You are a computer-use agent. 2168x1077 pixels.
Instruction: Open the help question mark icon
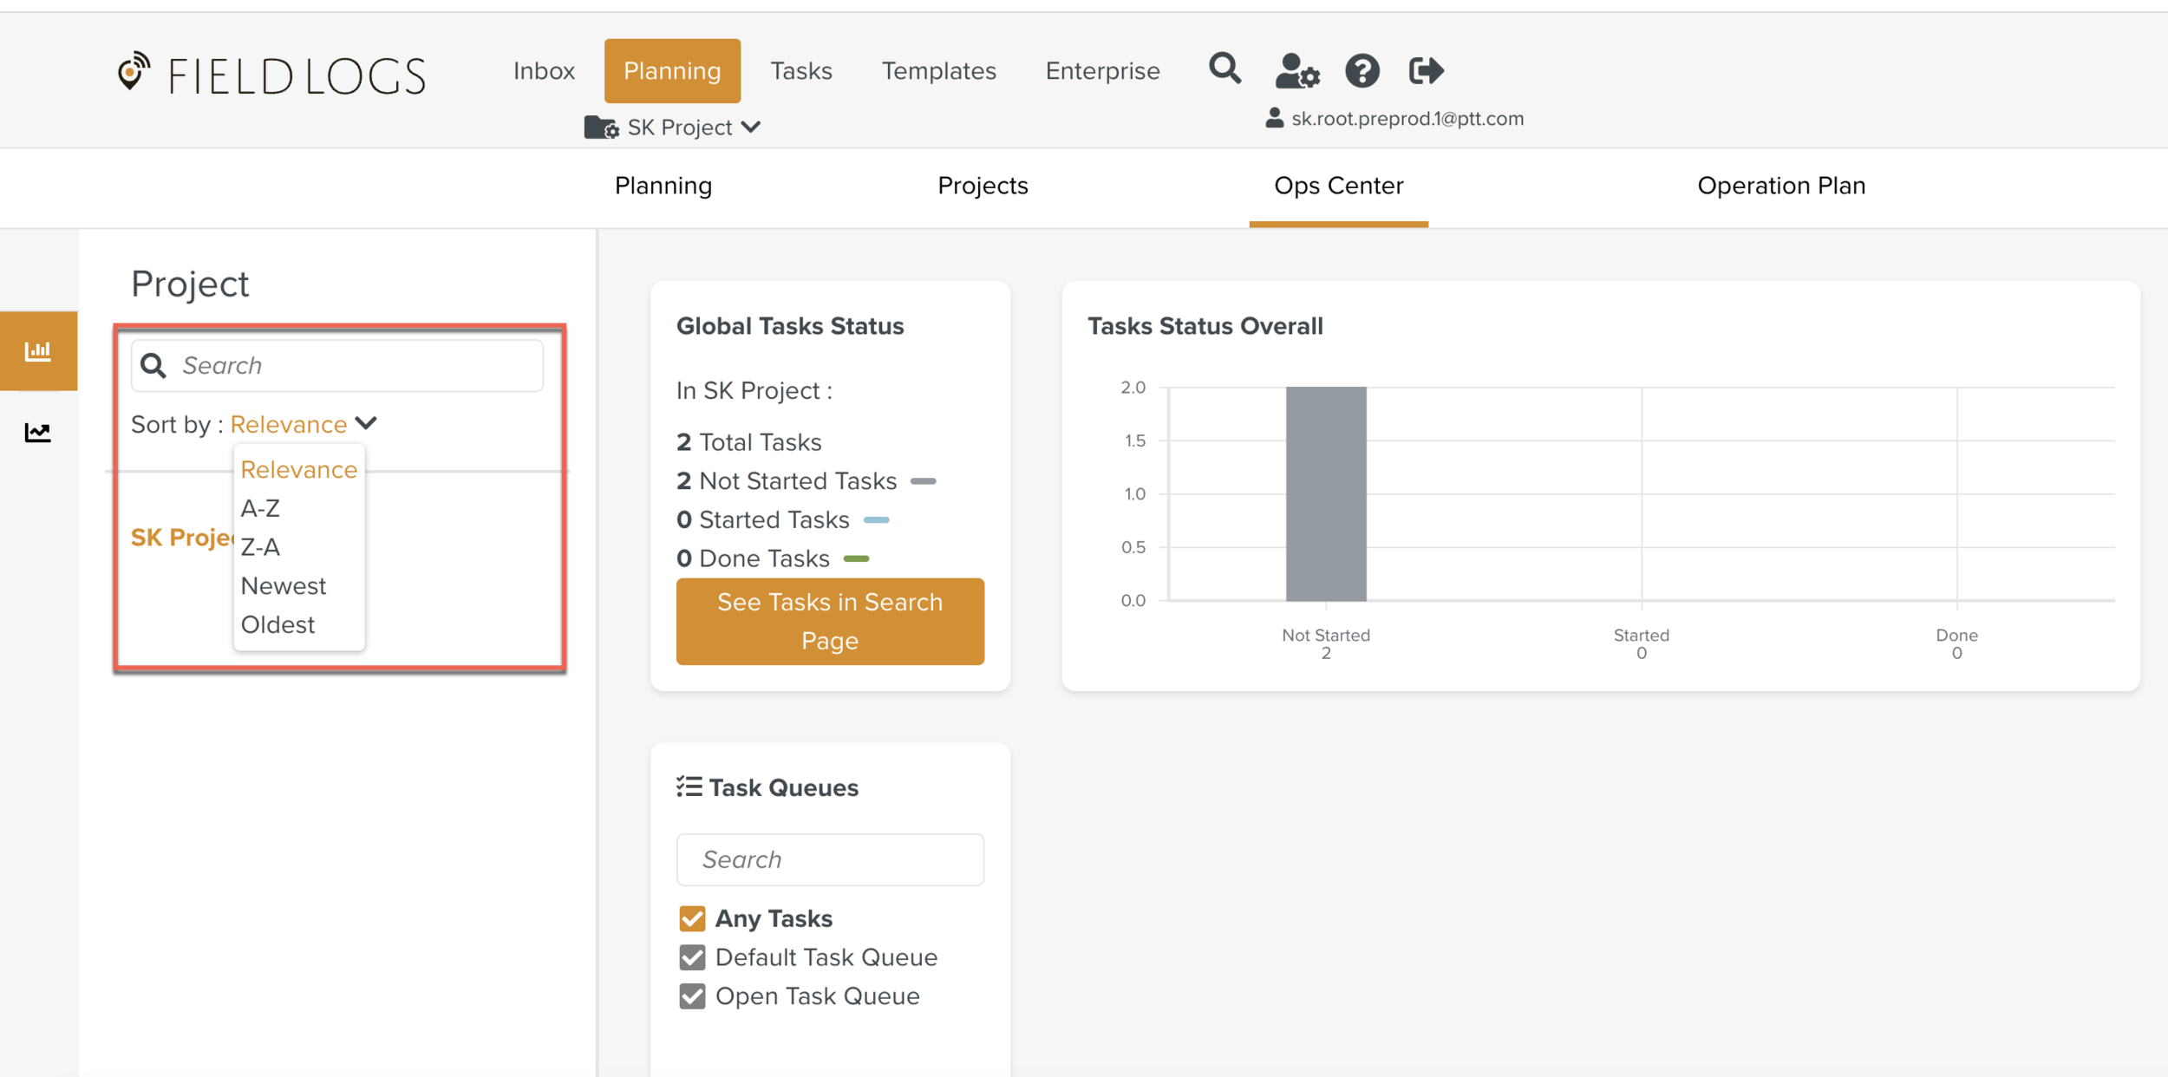click(1362, 70)
